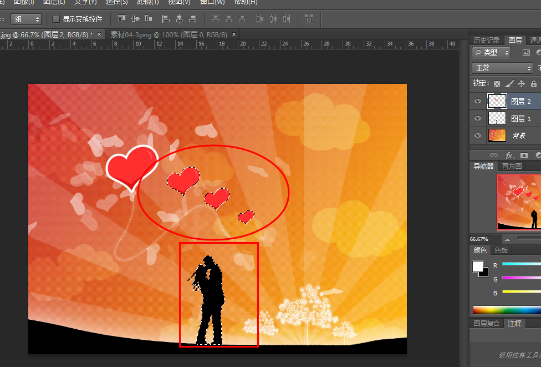Open the 组 auto-select dropdown

point(26,19)
